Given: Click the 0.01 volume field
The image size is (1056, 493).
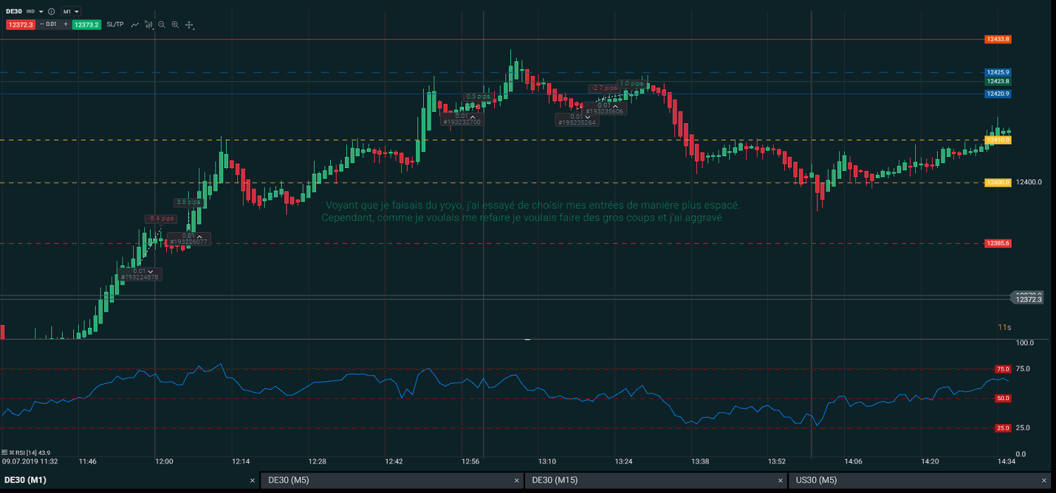Looking at the screenshot, I should (x=51, y=24).
